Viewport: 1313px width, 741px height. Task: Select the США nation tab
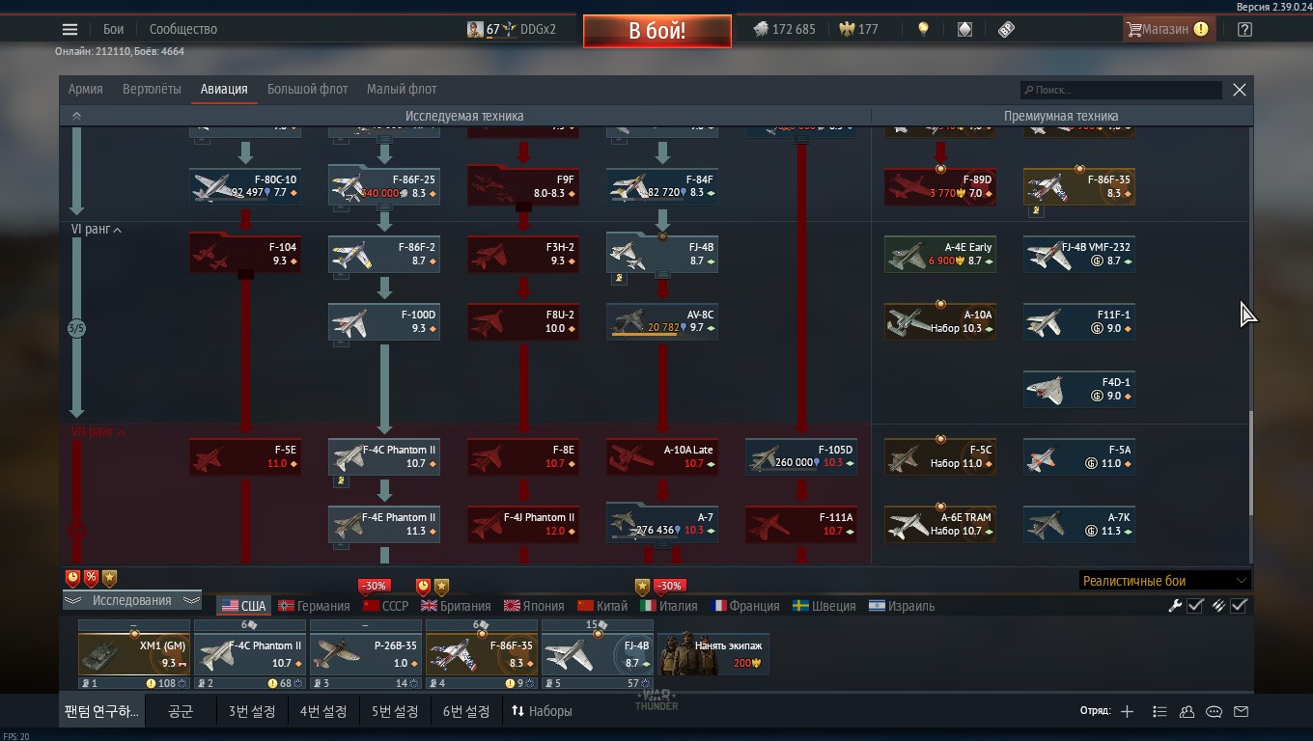243,606
